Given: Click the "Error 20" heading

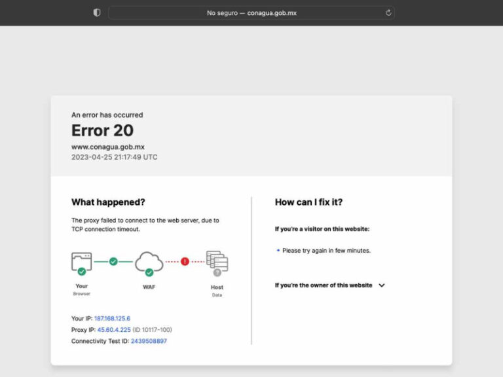Looking at the screenshot, I should click(x=102, y=130).
